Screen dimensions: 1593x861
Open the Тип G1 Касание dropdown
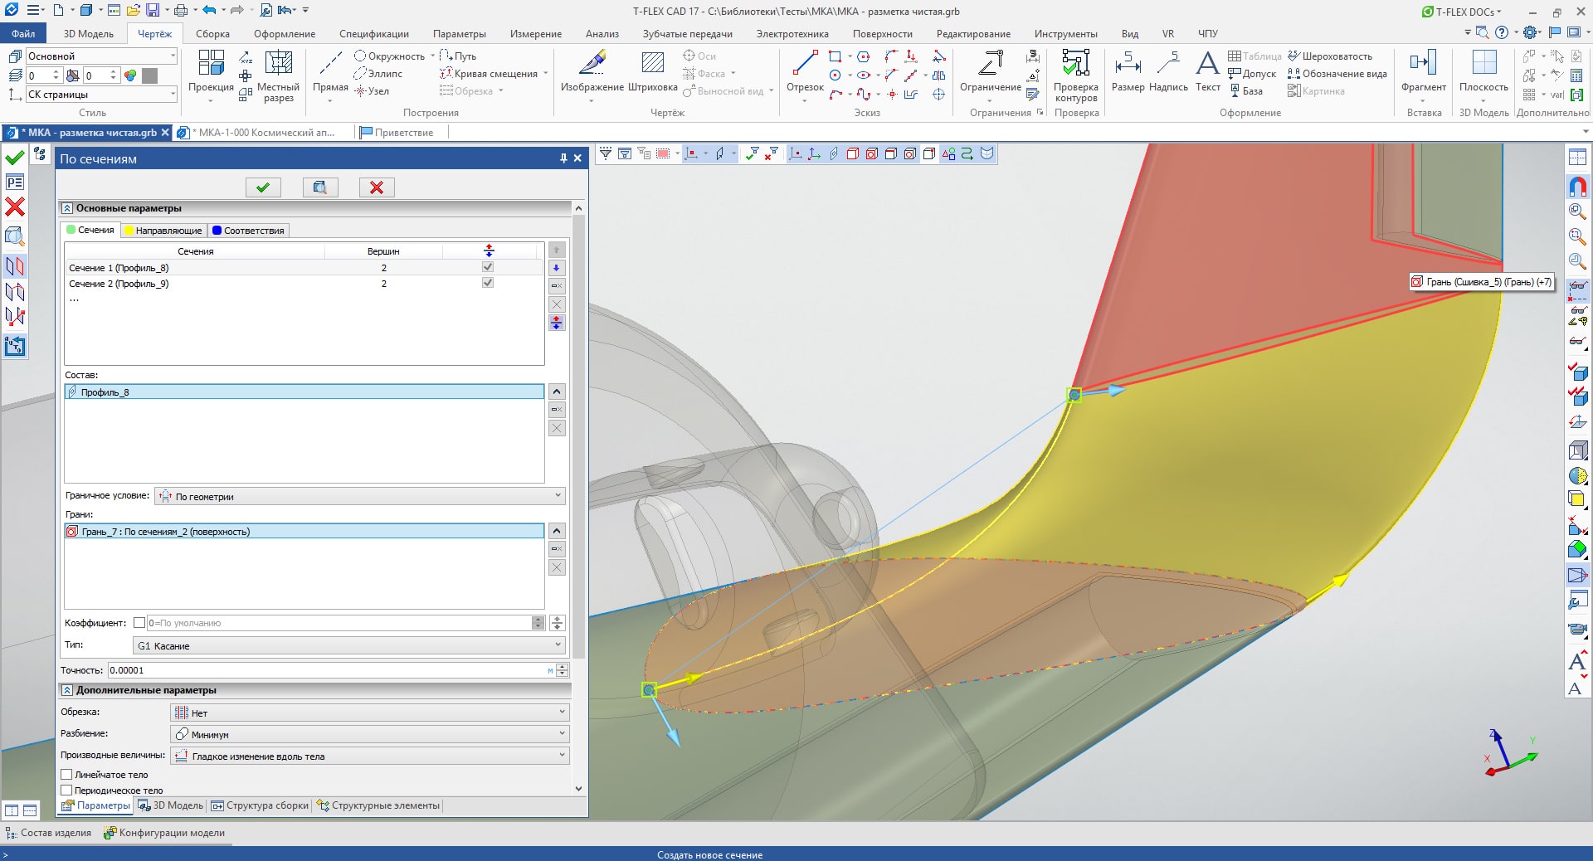coord(349,645)
